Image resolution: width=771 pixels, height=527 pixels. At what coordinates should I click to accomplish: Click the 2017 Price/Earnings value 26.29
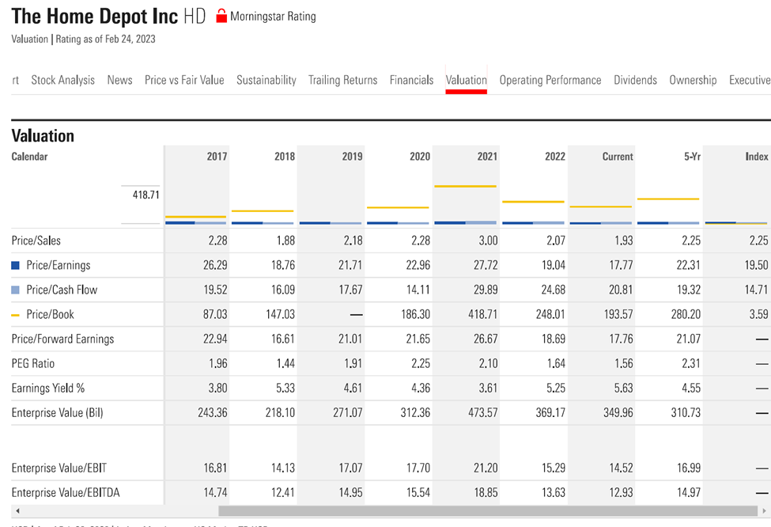click(215, 265)
